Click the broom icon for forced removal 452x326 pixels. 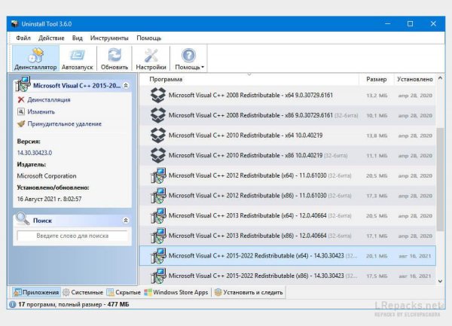pos(21,123)
